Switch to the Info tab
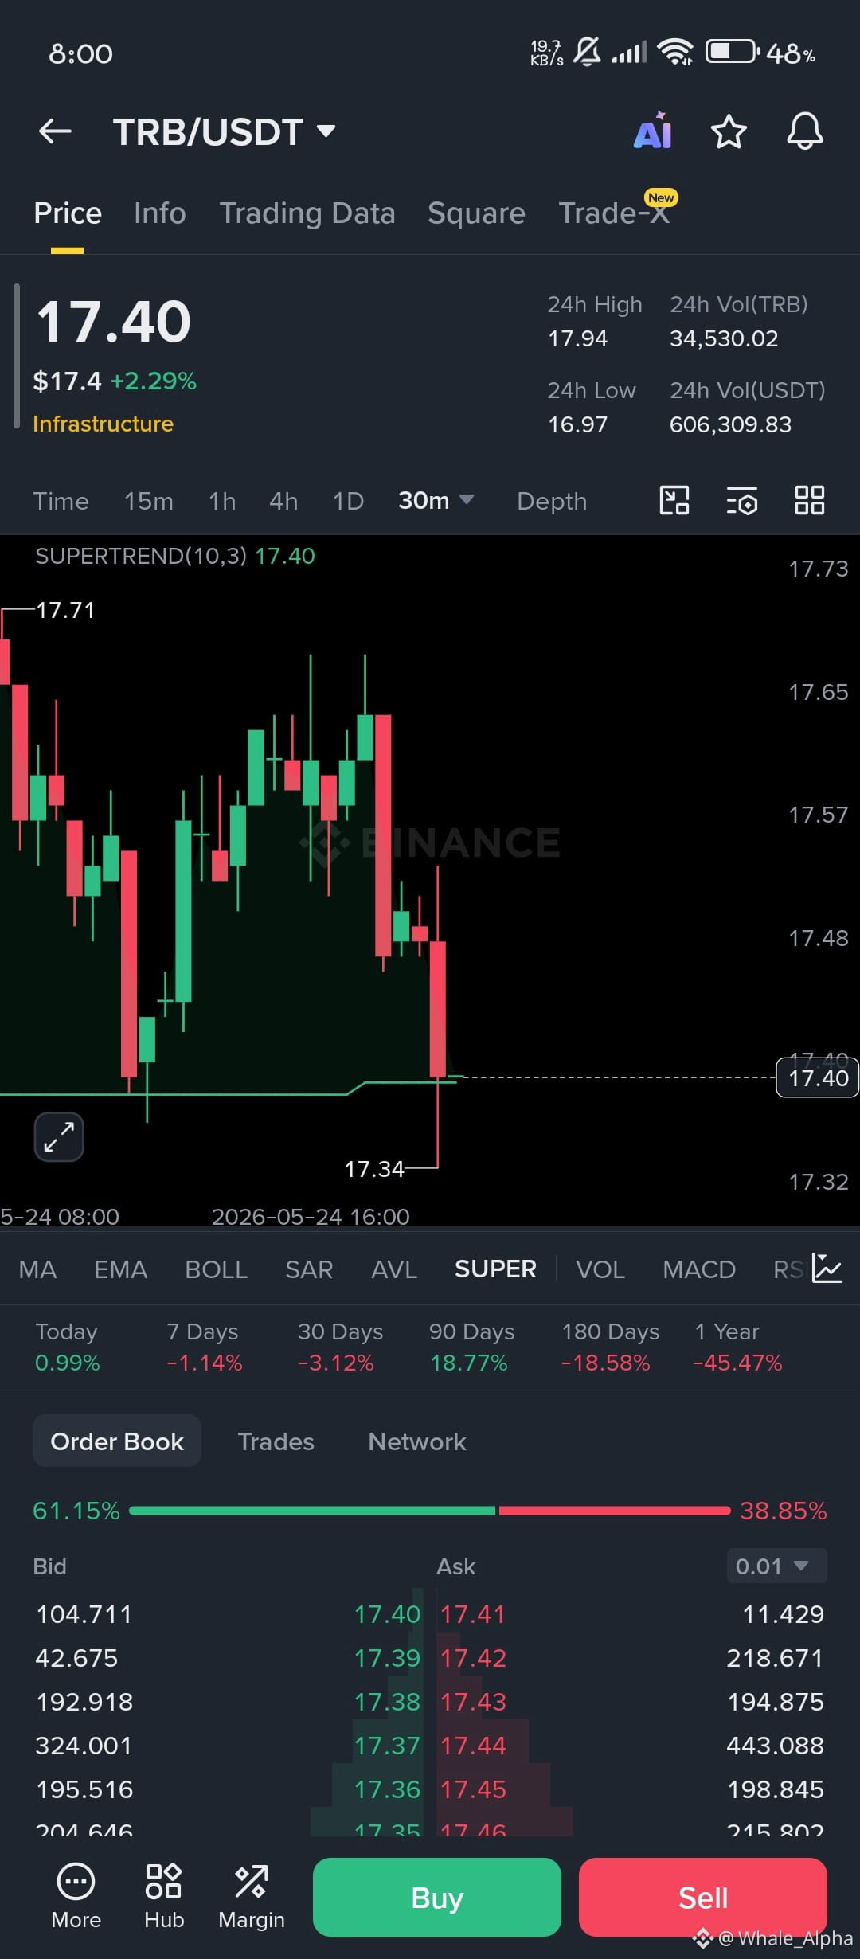860x1959 pixels. click(160, 213)
